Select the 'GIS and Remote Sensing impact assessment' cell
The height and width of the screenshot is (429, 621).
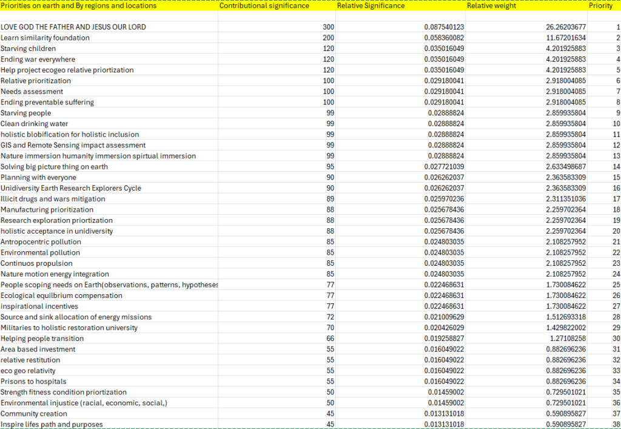pyautogui.click(x=73, y=145)
